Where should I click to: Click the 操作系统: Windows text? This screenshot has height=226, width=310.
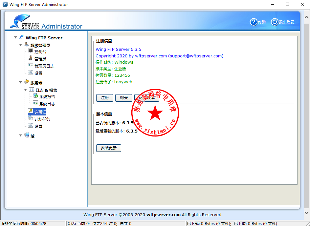pos(115,62)
